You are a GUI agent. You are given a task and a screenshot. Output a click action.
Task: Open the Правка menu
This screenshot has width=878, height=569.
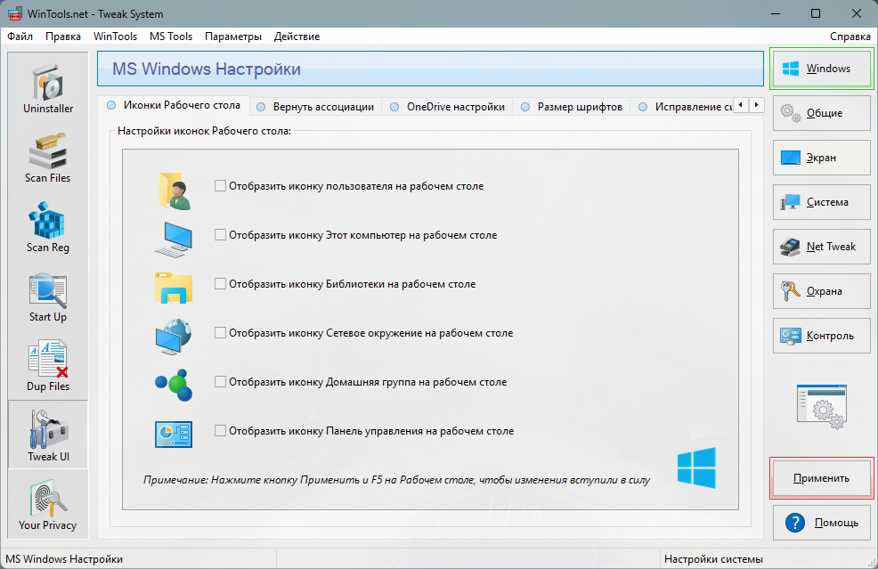[62, 37]
